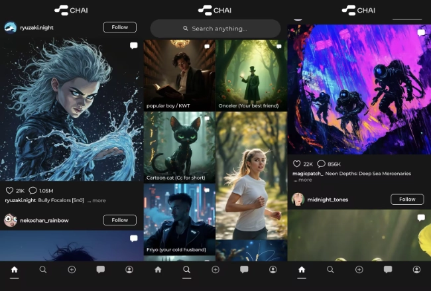Switch to Search tab in left screen navbar
The width and height of the screenshot is (431, 291).
point(43,270)
